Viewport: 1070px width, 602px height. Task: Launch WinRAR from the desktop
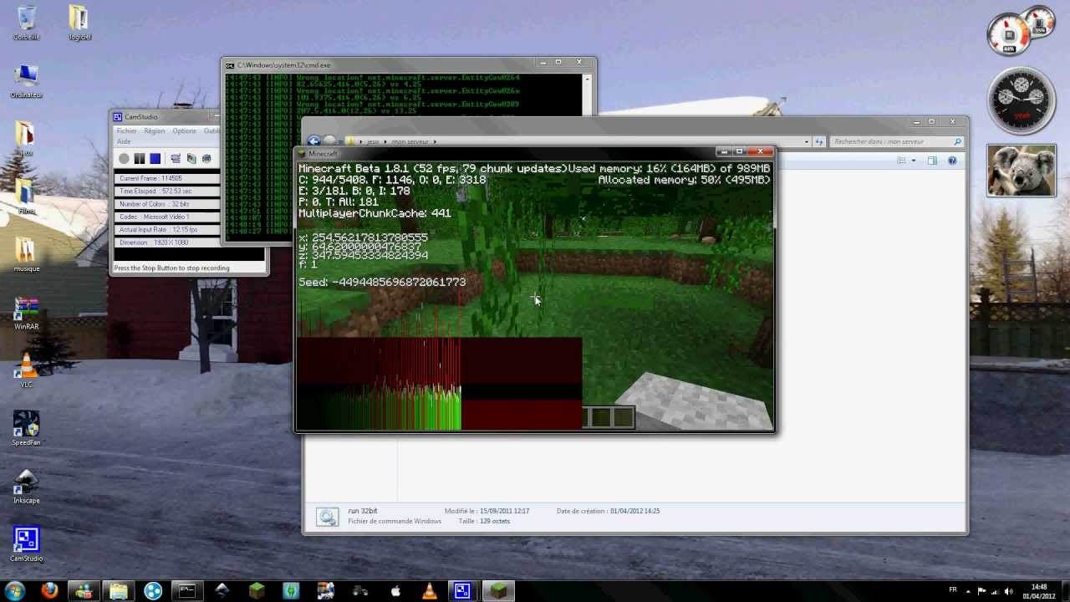[26, 314]
